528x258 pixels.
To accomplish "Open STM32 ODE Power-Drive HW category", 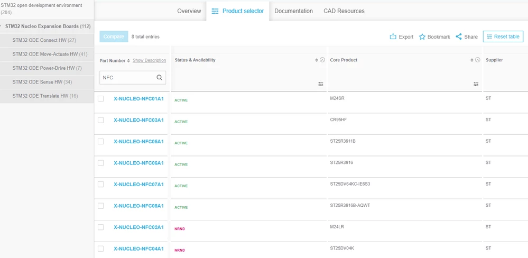I will tap(47, 68).
